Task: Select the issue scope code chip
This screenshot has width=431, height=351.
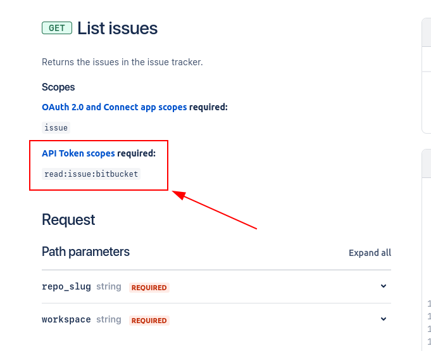Action: click(x=56, y=127)
